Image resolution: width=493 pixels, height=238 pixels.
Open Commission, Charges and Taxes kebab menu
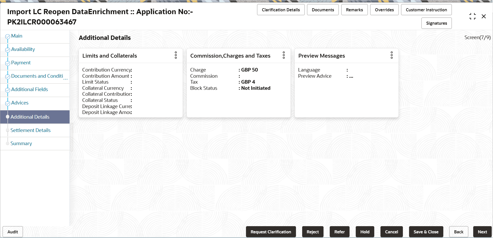point(284,55)
